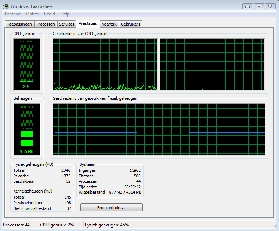Switch to the Netwerk tab

point(109,24)
